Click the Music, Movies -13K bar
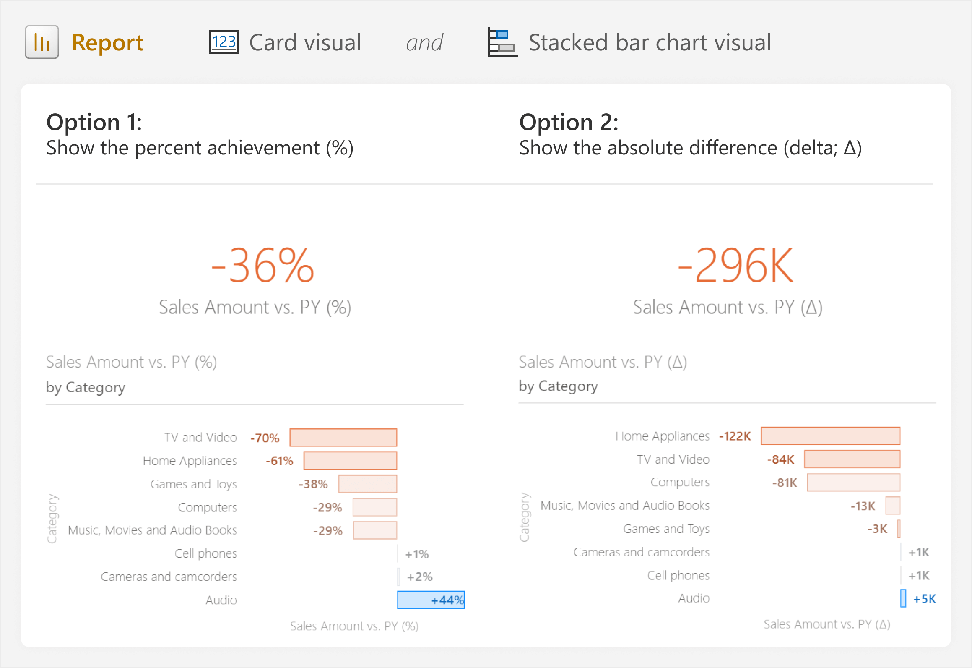The width and height of the screenshot is (972, 668). 893,506
